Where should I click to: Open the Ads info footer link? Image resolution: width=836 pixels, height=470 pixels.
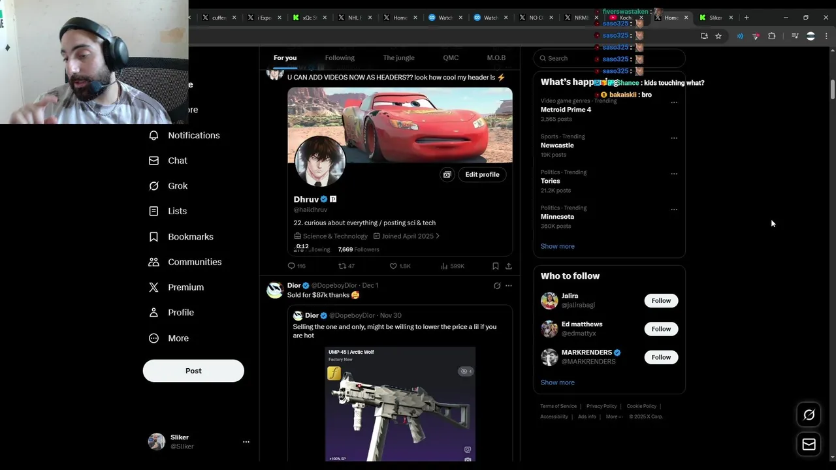click(587, 416)
